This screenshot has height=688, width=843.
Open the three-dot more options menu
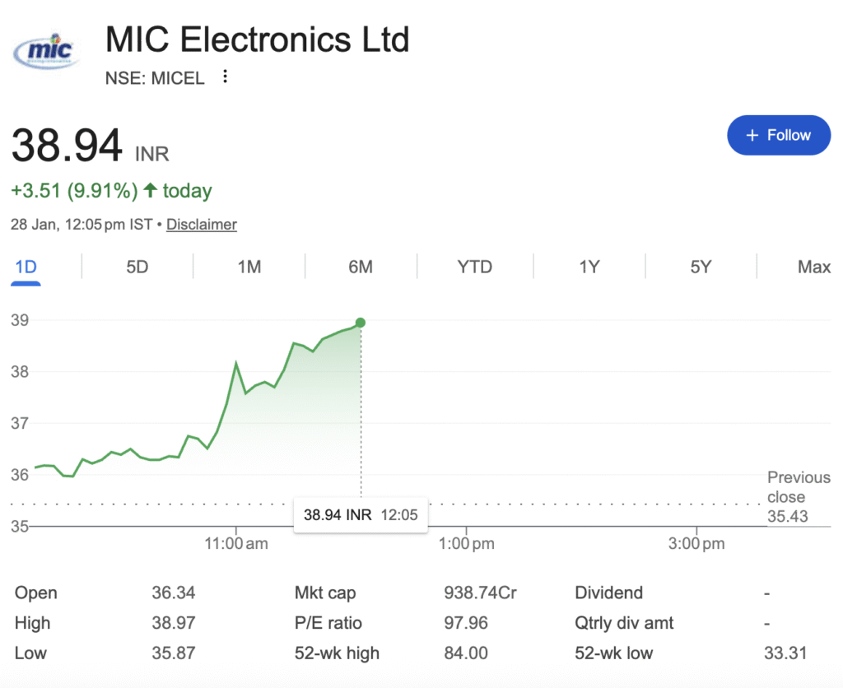point(225,77)
